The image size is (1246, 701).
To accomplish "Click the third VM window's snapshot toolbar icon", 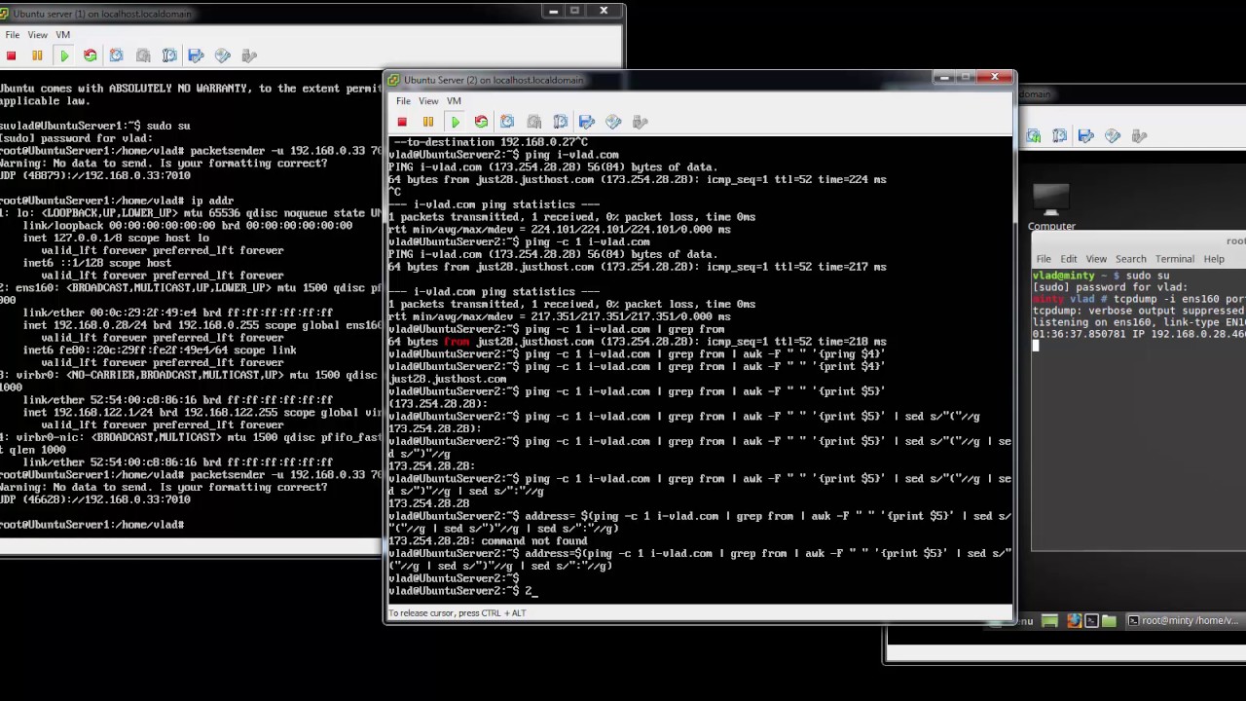I will (1034, 136).
